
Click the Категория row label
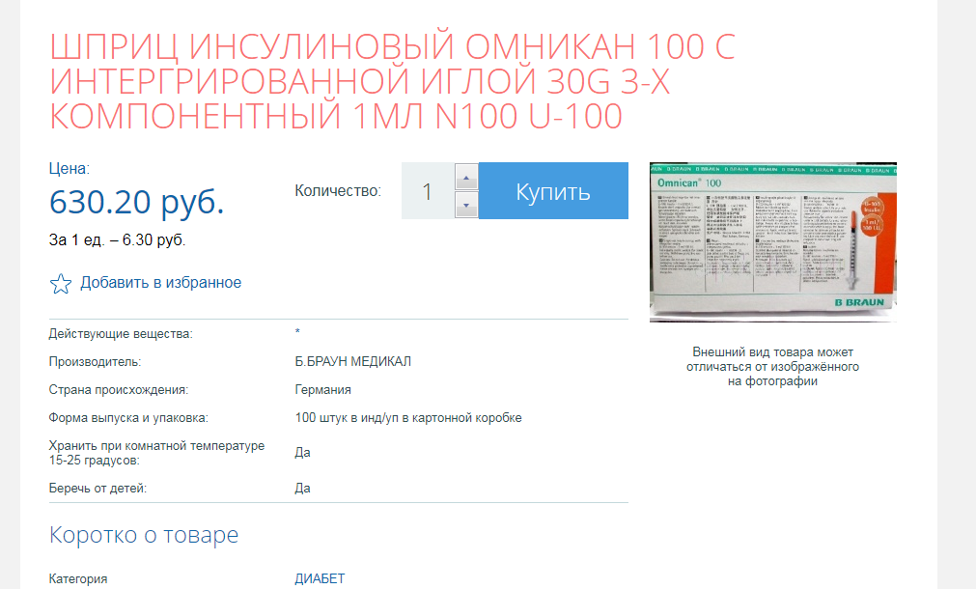pyautogui.click(x=79, y=578)
